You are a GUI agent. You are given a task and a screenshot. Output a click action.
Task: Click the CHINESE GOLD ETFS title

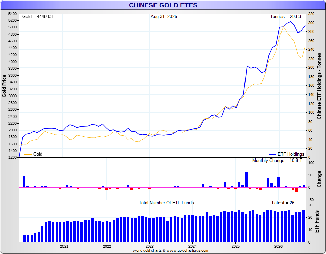point(163,5)
